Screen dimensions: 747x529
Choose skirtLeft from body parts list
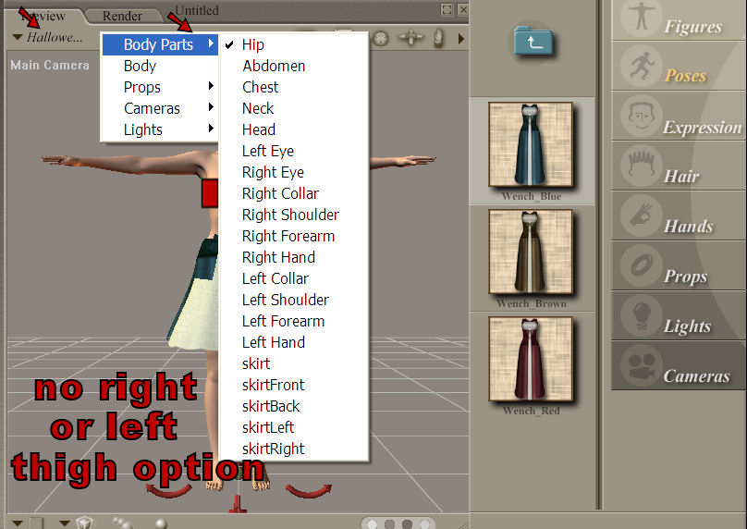coord(294,427)
